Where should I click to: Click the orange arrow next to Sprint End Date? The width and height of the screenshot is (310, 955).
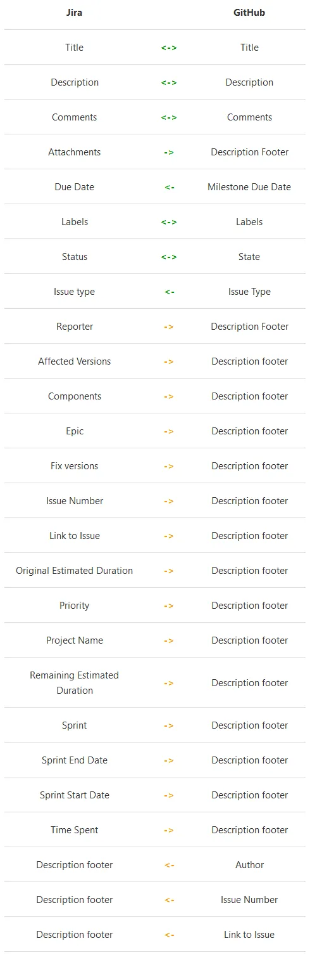(169, 760)
